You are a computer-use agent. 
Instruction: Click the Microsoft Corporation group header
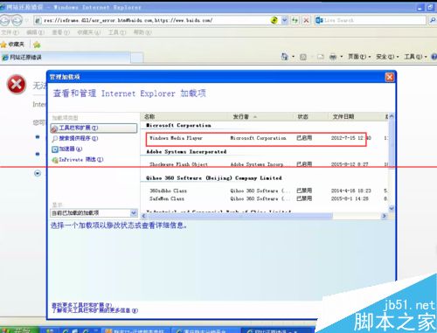coord(178,125)
